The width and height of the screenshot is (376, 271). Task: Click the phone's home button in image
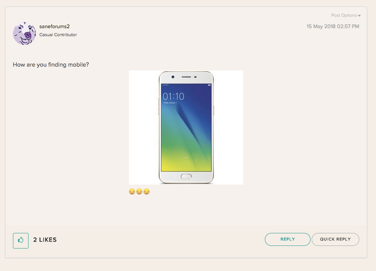click(x=186, y=177)
